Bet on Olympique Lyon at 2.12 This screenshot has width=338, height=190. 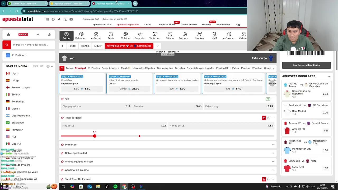coord(96,106)
